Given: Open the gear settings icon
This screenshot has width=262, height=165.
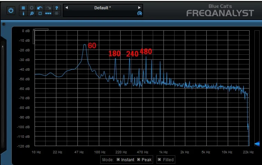Looking at the screenshot, I should pyautogui.click(x=31, y=8).
